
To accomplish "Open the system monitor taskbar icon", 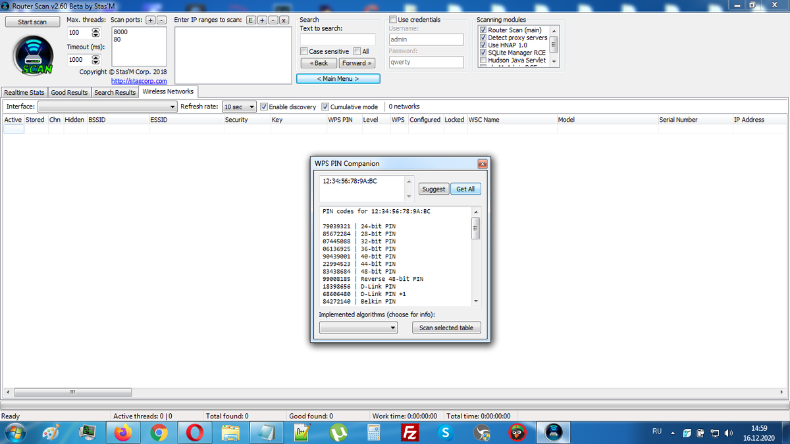I will 86,432.
